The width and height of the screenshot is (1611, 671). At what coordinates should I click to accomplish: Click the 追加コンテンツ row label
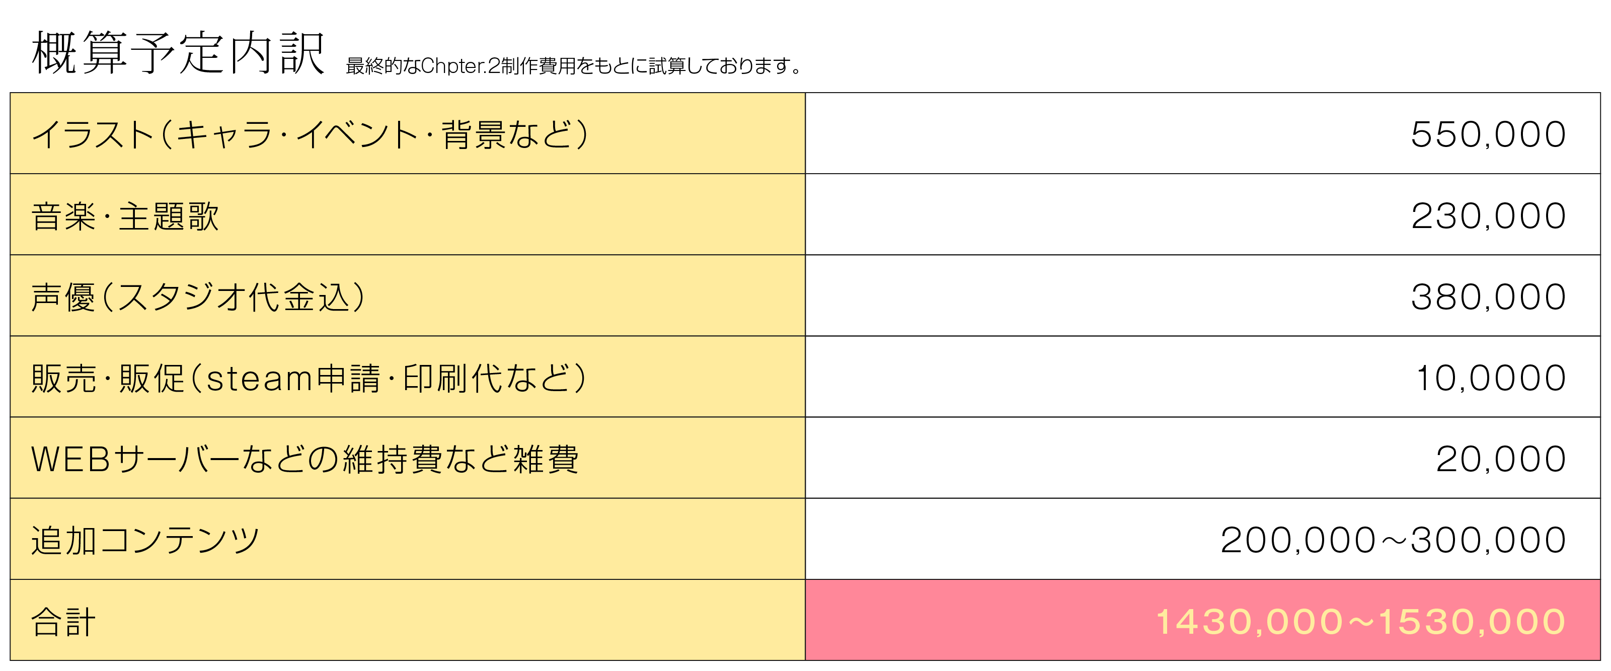[x=145, y=540]
